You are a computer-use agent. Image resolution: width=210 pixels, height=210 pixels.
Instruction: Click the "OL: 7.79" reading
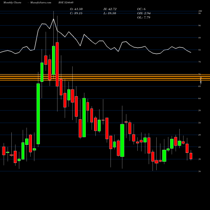(x=144, y=18)
